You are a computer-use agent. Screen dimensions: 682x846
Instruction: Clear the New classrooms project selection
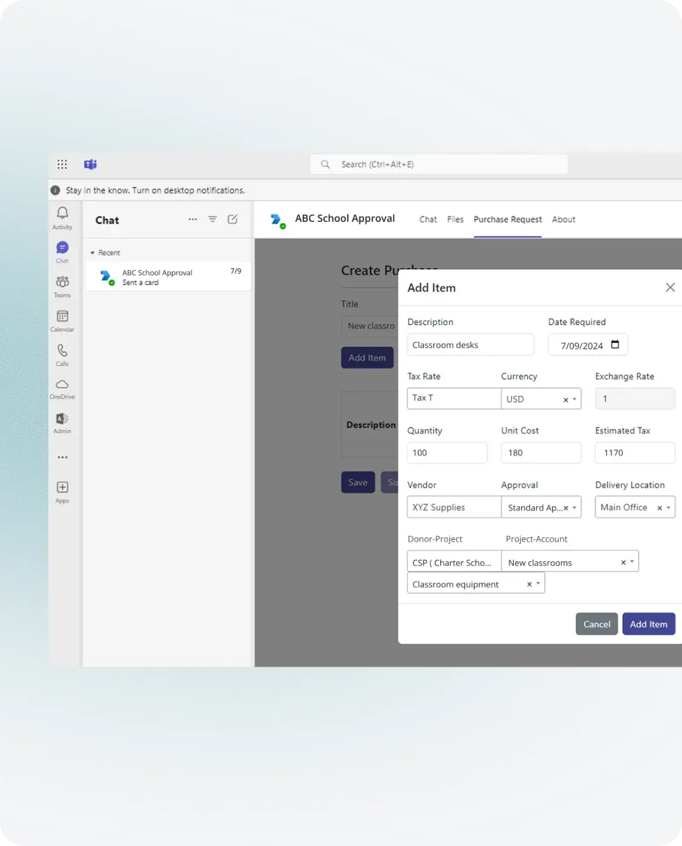pyautogui.click(x=623, y=562)
